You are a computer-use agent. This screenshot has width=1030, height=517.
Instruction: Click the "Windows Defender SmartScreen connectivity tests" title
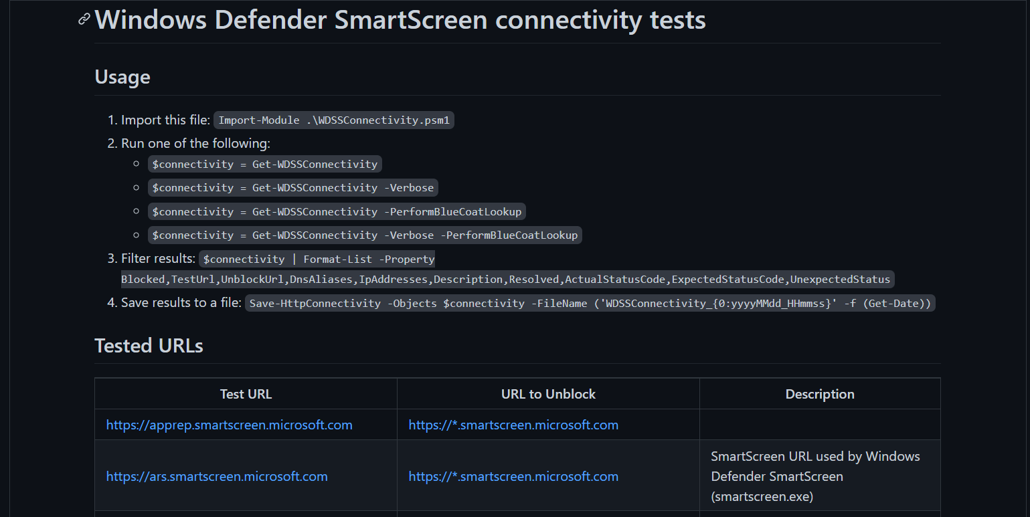[x=400, y=20]
